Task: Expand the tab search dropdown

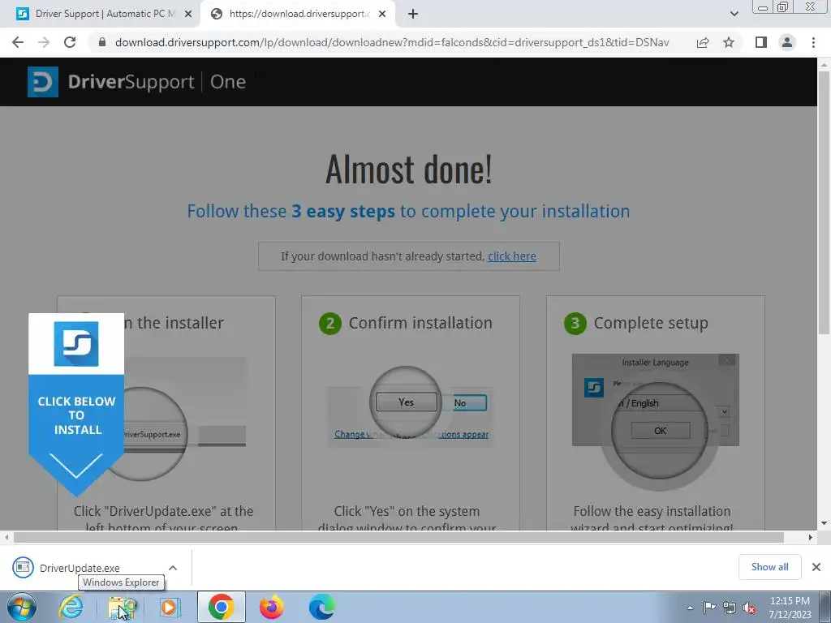Action: point(734,14)
